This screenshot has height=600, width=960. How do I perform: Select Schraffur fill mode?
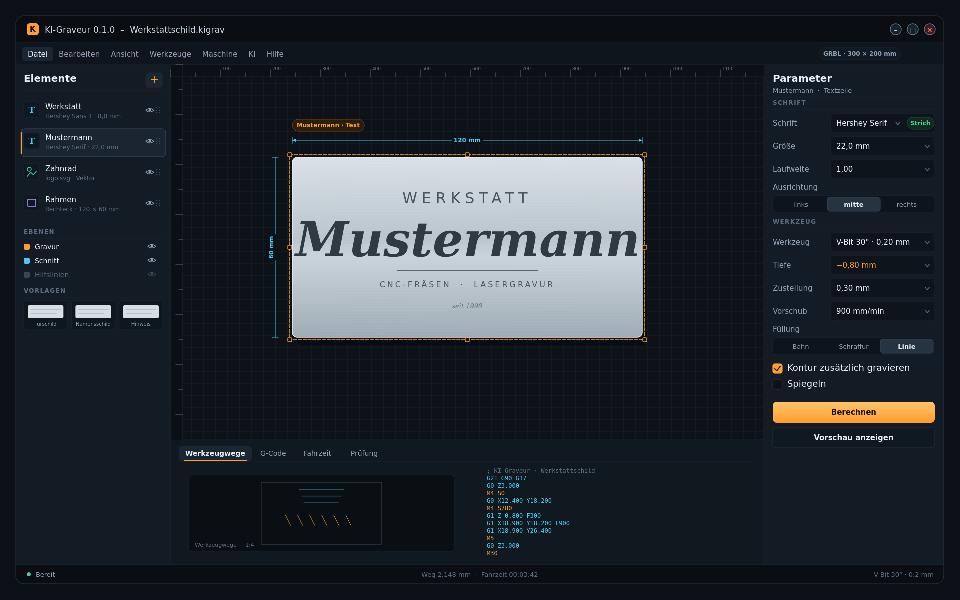click(853, 346)
